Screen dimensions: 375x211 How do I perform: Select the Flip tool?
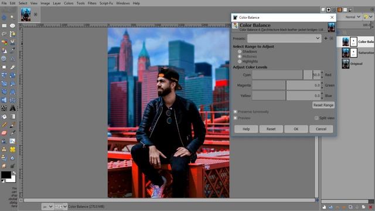tap(4, 100)
